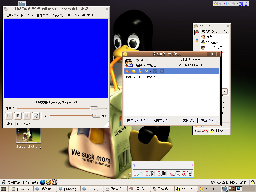Open the LumaQQ main menu button
This screenshot has width=256, height=192.
point(201,131)
